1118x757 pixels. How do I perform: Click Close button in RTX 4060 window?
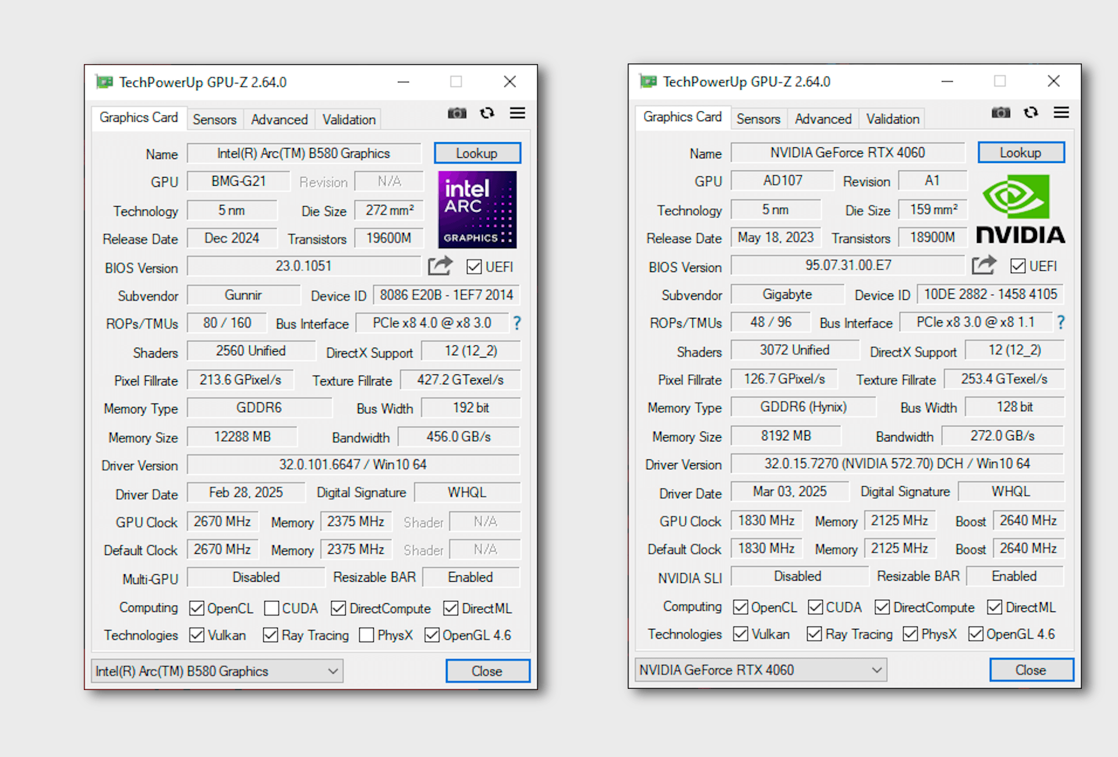[1032, 670]
